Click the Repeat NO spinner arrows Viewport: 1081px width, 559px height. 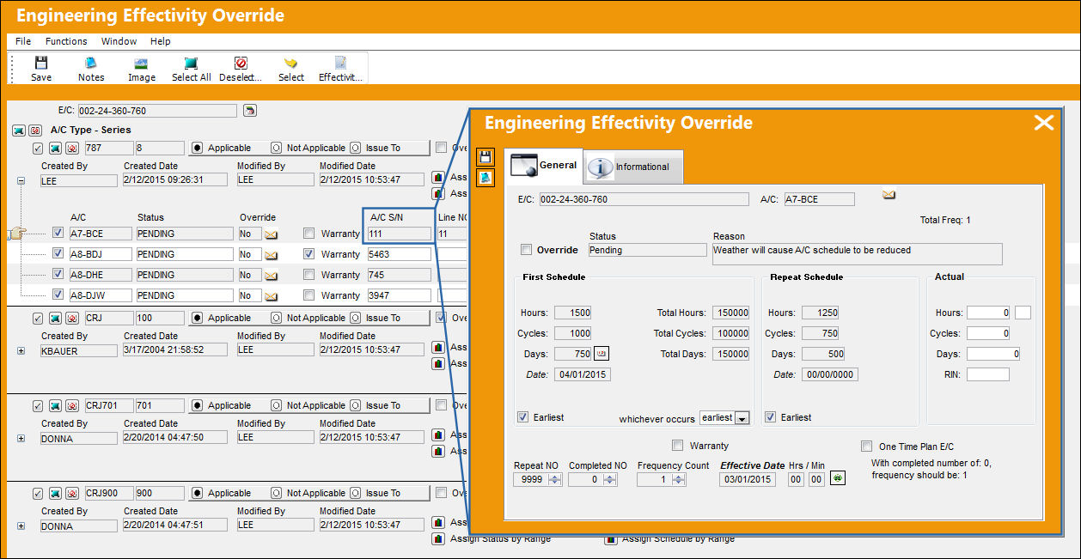[x=555, y=479]
